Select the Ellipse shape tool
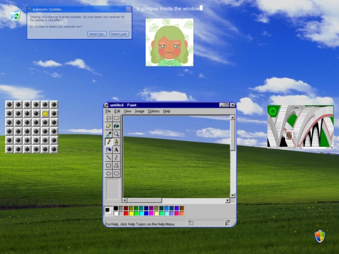The image size is (339, 254). pos(109,174)
